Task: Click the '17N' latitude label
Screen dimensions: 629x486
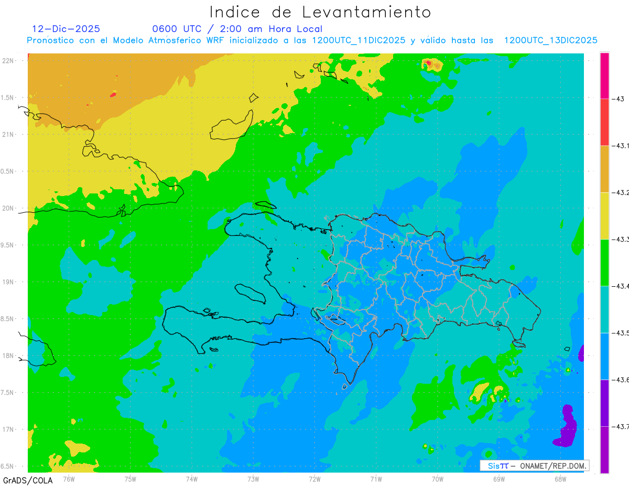Action: [9, 429]
